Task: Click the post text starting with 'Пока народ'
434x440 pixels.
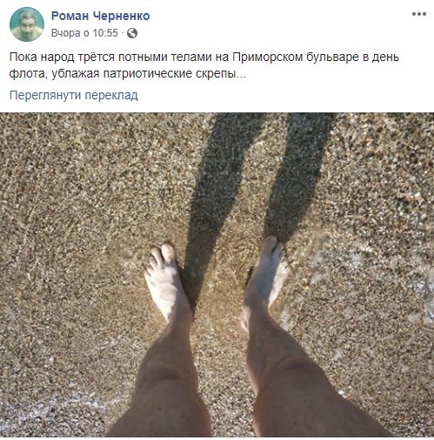Action: click(204, 65)
